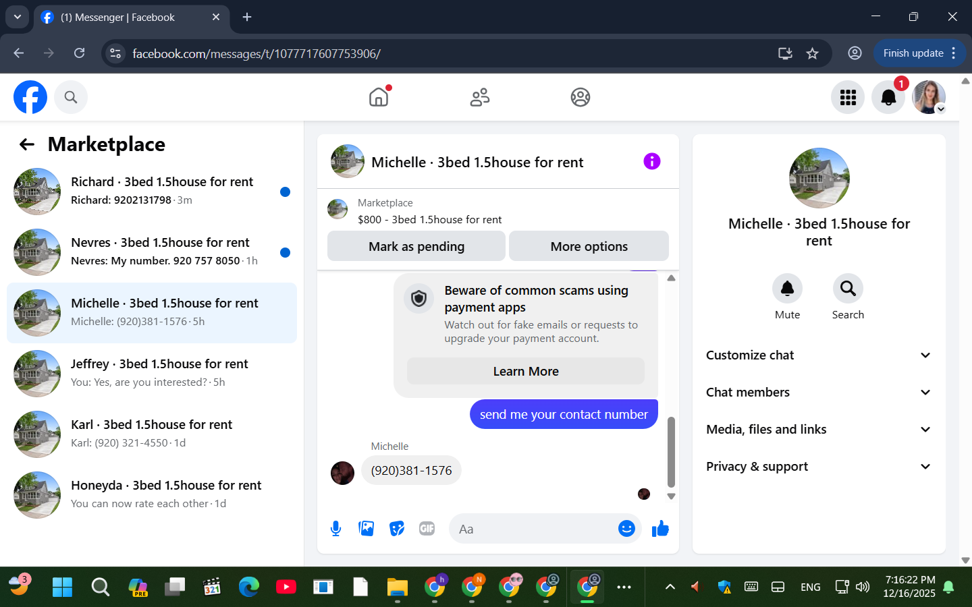The height and width of the screenshot is (607, 972).
Task: Click the message bubble "(920)381-1576"
Action: point(411,470)
